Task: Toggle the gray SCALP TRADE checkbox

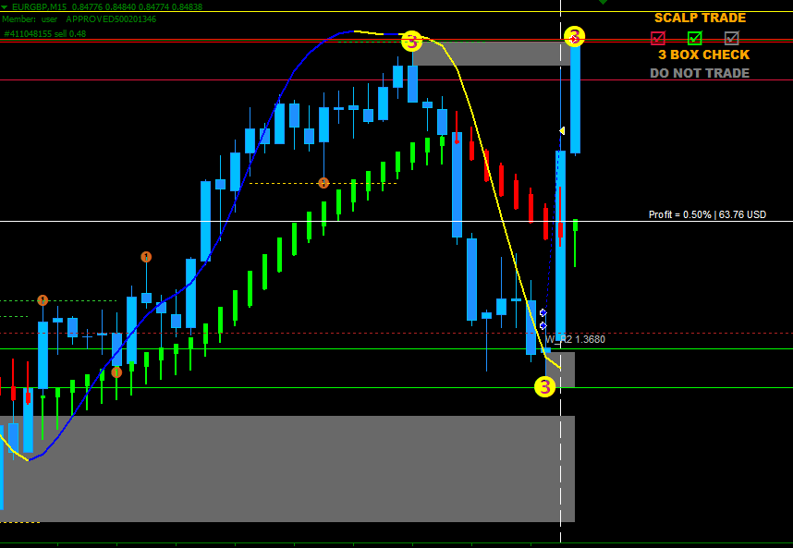Action: point(731,38)
